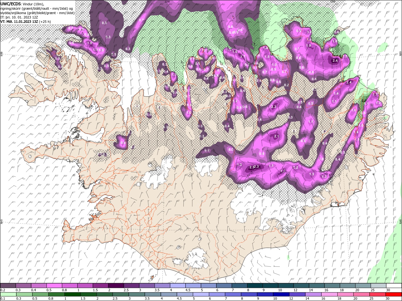Click the '0.2' snowfall value on the map
Viewport: 402px width, 301px height.
click(286, 85)
